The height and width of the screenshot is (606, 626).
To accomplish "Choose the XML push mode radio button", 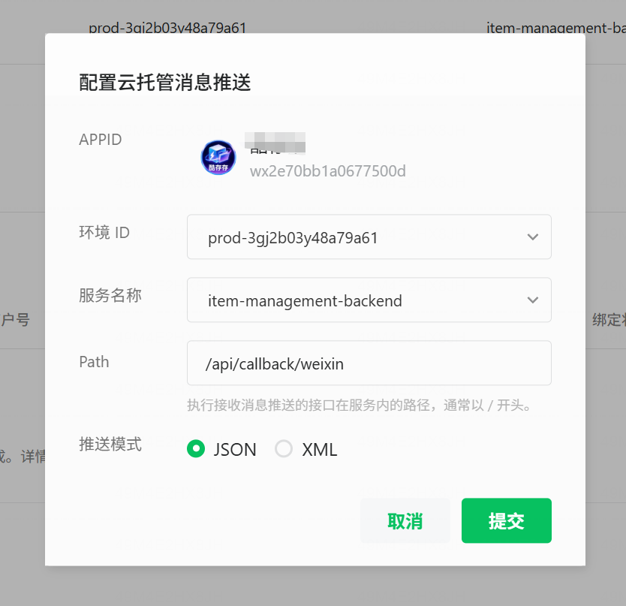I will (x=284, y=449).
